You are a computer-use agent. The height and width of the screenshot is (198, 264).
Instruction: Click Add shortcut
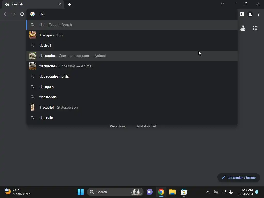[146, 126]
